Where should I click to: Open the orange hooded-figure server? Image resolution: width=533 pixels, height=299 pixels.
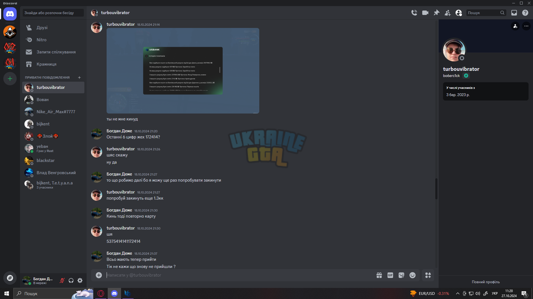click(x=10, y=32)
